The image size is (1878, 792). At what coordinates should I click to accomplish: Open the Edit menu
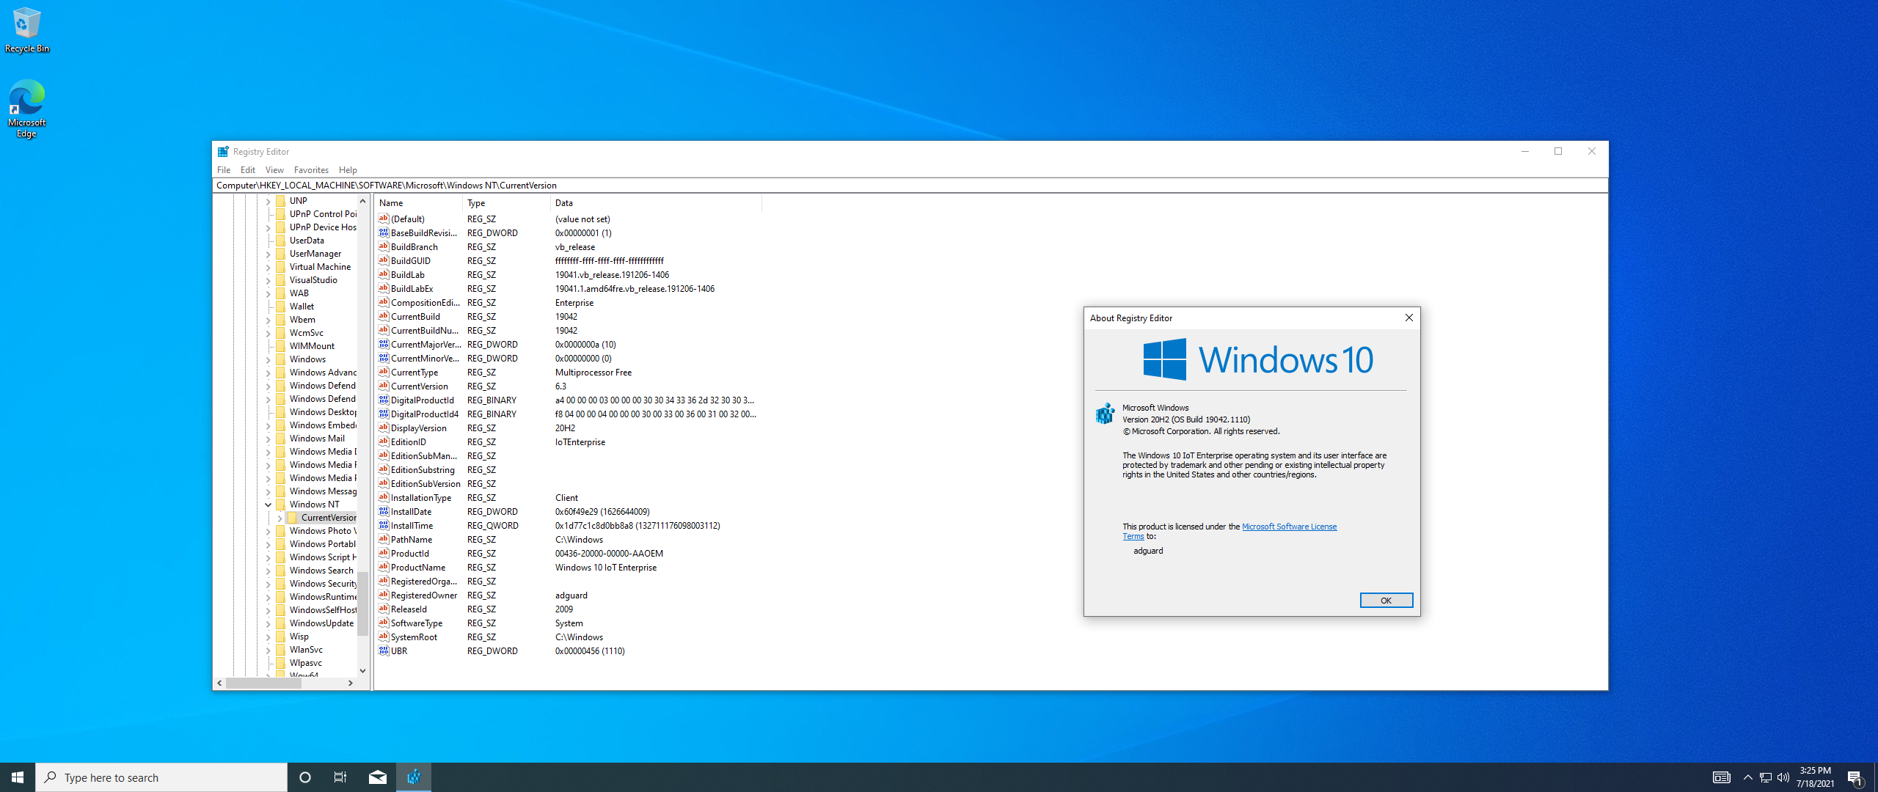click(x=248, y=170)
